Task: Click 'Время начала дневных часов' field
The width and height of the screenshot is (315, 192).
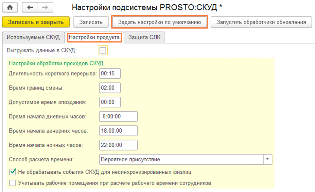Action: click(x=118, y=117)
